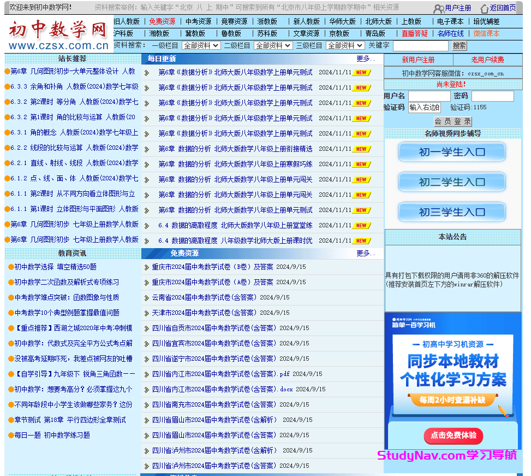This screenshot has width=531, height=476.
Task: Click the 搜索 search button
Action: click(458, 46)
